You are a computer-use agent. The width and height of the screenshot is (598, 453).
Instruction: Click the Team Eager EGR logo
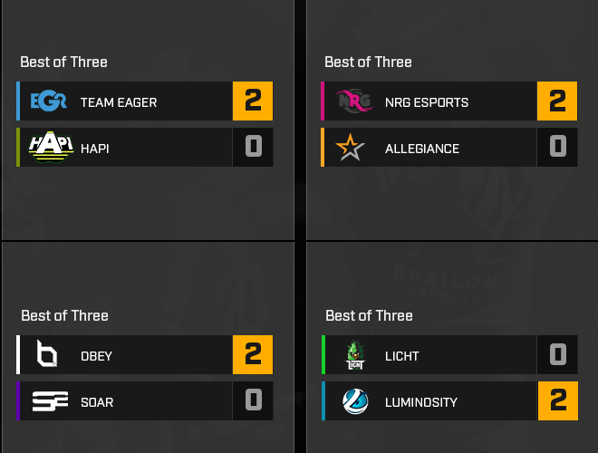tap(48, 101)
